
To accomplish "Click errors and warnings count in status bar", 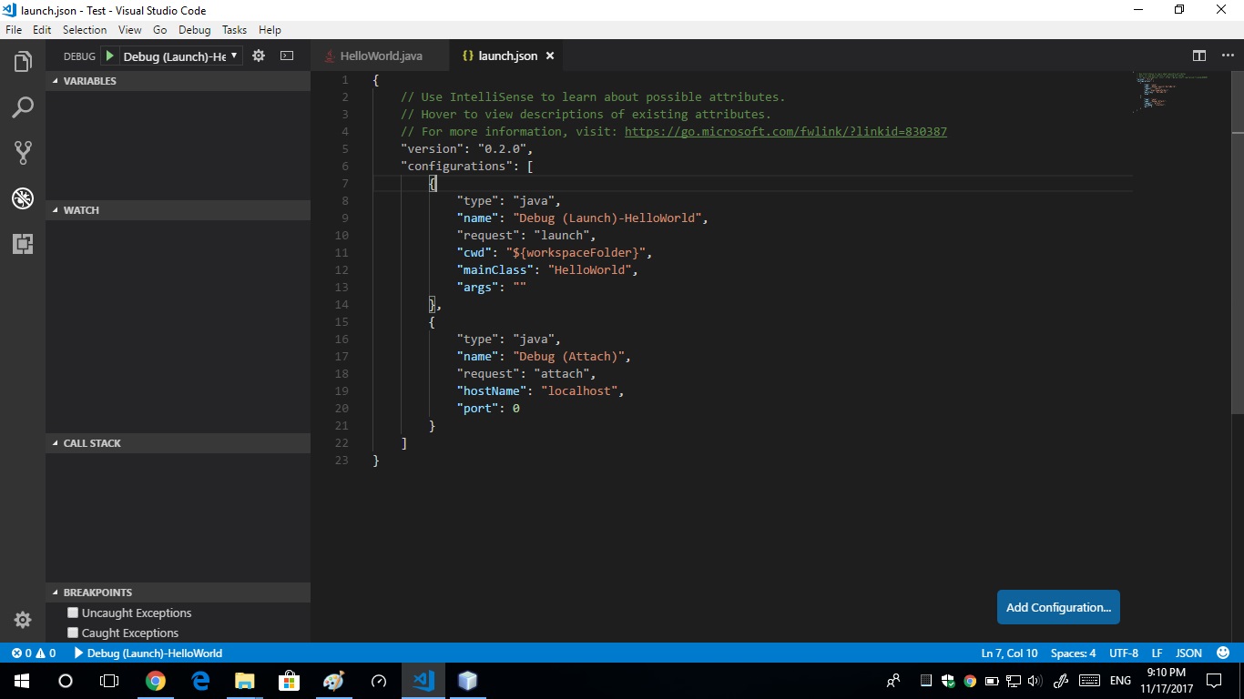I will (x=34, y=653).
